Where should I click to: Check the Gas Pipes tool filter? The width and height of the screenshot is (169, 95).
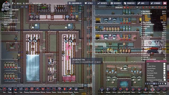coord(164,71)
